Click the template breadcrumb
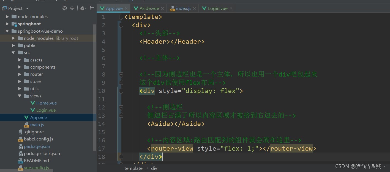Image resolution: width=390 pixels, height=172 pixels. pos(133,168)
